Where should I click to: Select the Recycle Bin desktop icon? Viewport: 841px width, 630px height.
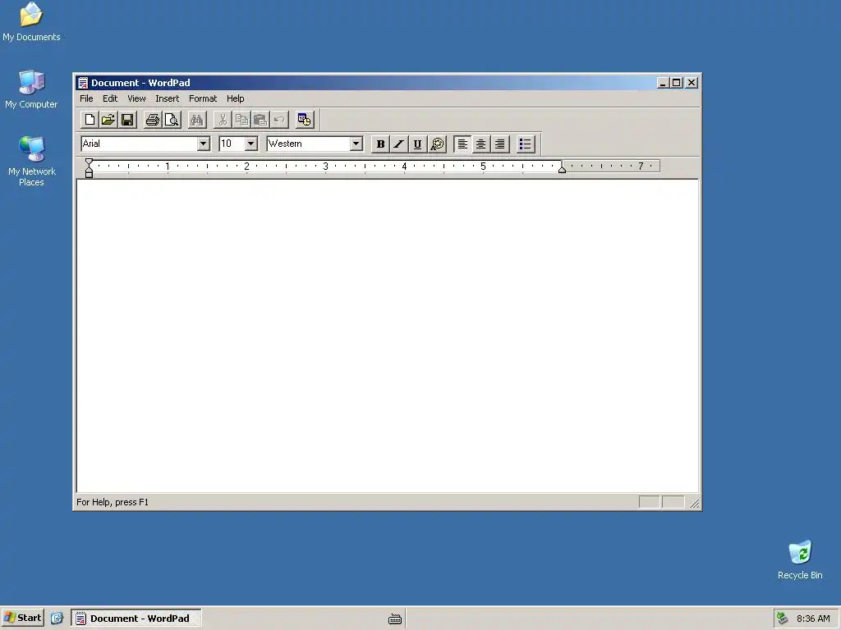pos(800,560)
